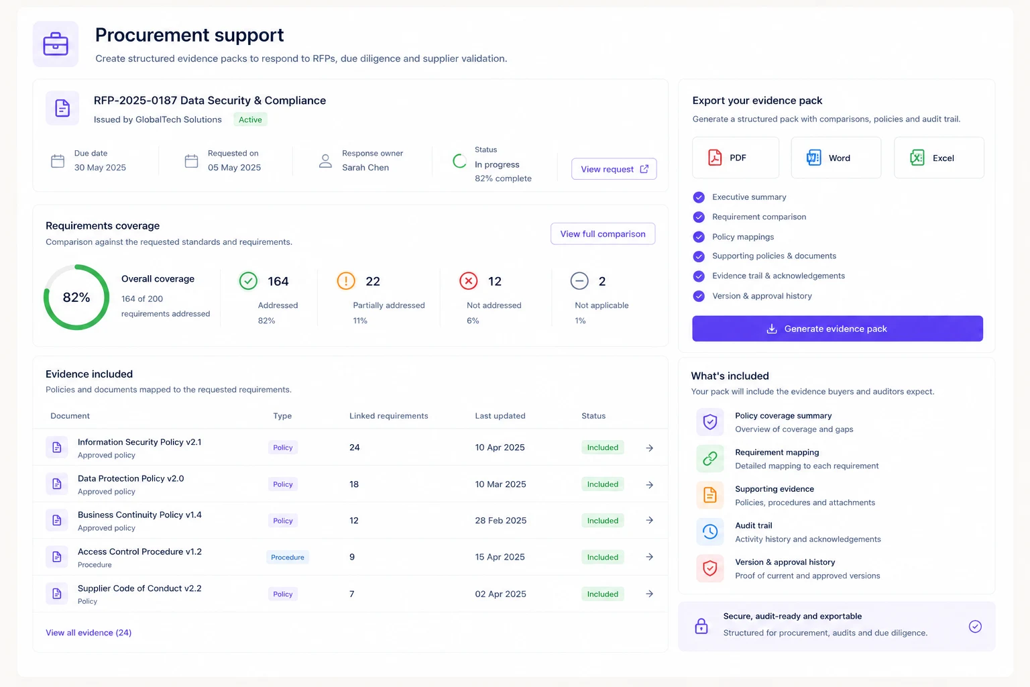Click the Procedure type tag
The width and height of the screenshot is (1030, 687).
pyautogui.click(x=288, y=558)
